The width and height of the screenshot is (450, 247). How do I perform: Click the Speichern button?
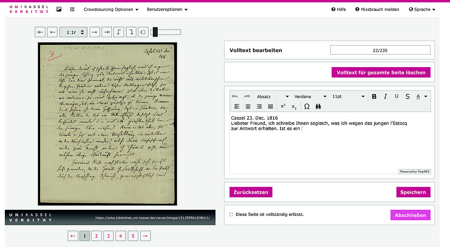[x=413, y=192]
